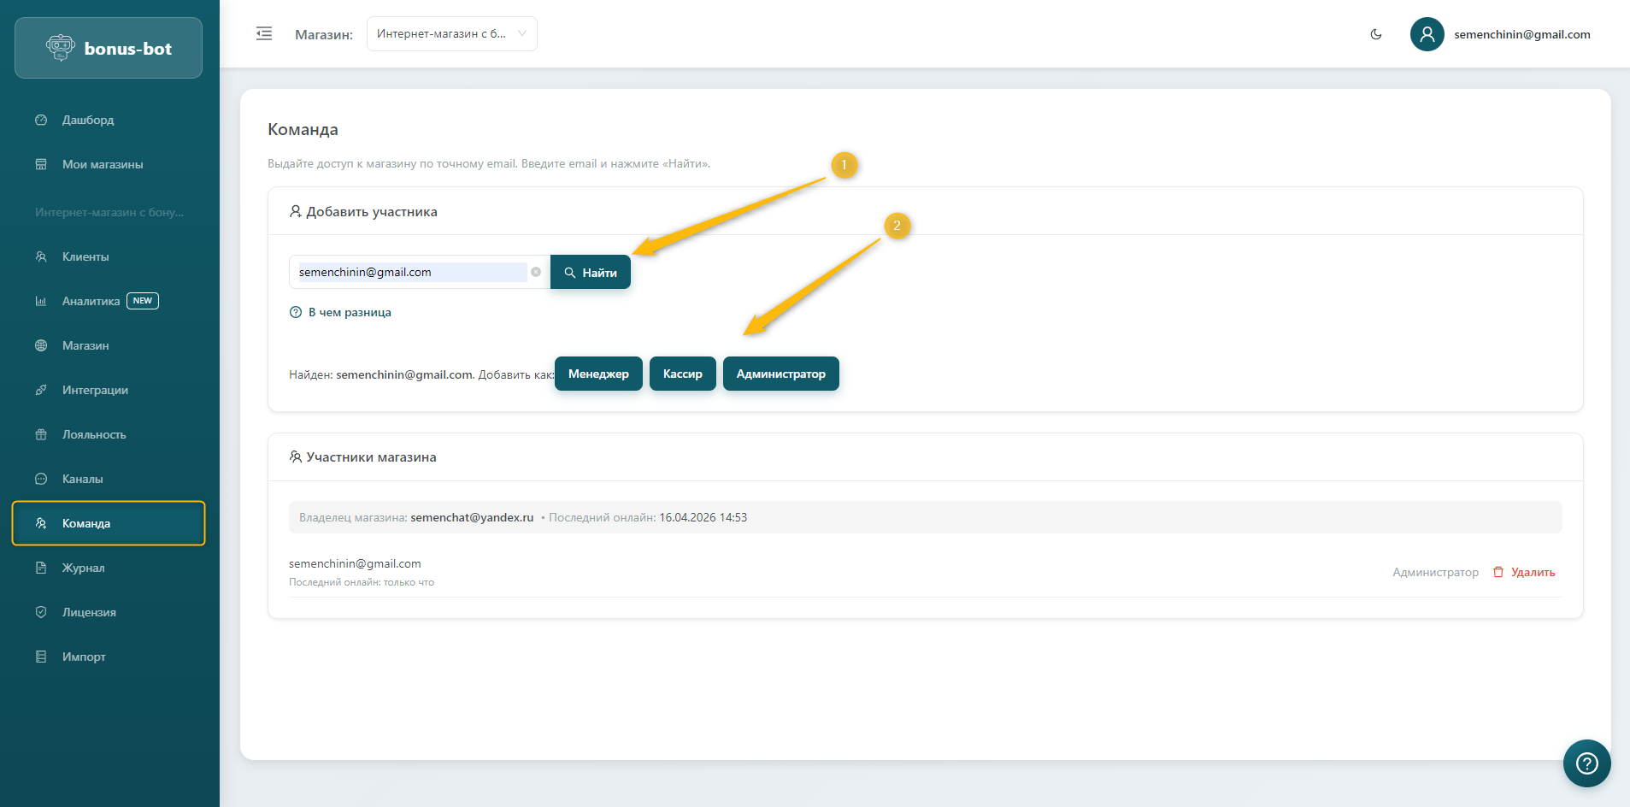Add user as Менеджер
Viewport: 1630px width, 807px height.
click(598, 374)
